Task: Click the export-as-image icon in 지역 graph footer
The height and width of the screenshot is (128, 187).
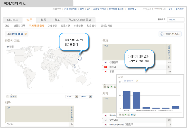Action: [x=135, y=115]
